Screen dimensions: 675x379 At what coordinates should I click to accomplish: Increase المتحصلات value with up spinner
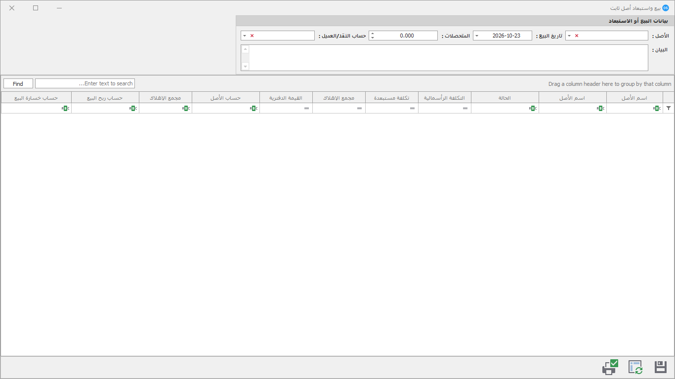click(373, 34)
